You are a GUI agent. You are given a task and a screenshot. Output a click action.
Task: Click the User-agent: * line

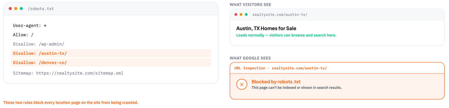click(x=29, y=26)
